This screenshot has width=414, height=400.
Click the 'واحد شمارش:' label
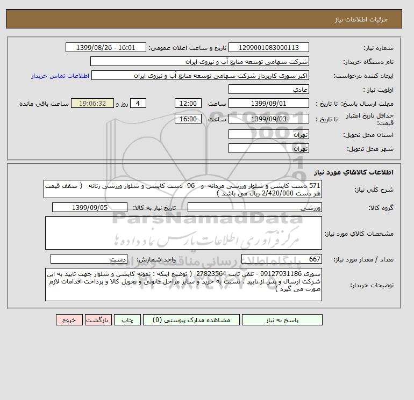[156, 260]
